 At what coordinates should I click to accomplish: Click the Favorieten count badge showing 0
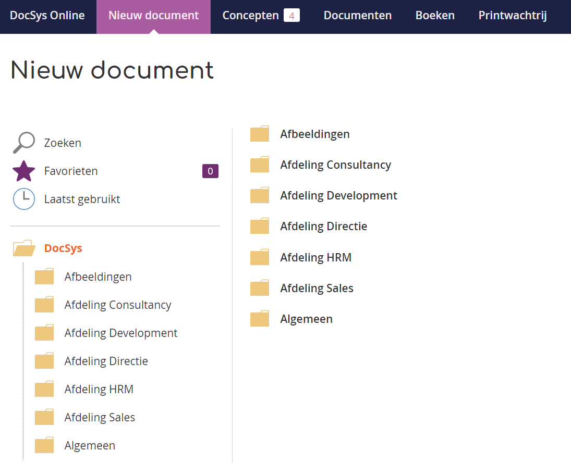210,171
